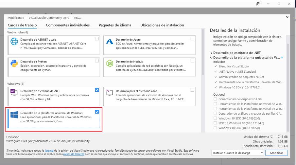296x165 pixels.
Task: Click the C++ desktop development icon
Action: [110, 93]
